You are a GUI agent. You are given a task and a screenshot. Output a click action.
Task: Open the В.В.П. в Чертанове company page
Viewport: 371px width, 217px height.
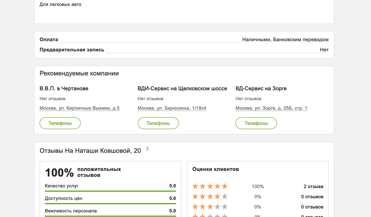pyautogui.click(x=64, y=88)
